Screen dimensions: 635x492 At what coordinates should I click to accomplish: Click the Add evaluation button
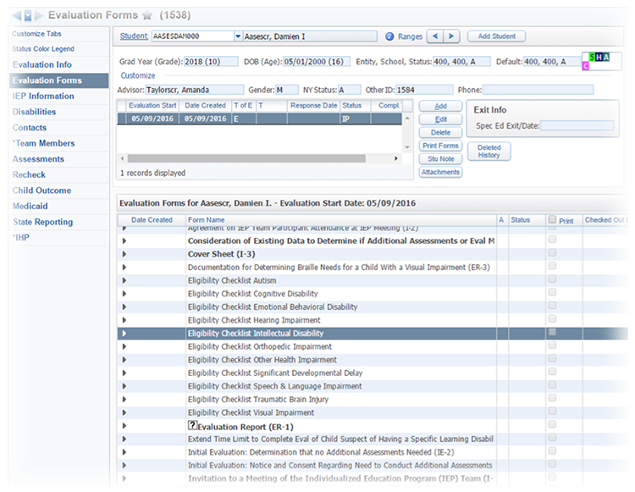click(x=440, y=106)
